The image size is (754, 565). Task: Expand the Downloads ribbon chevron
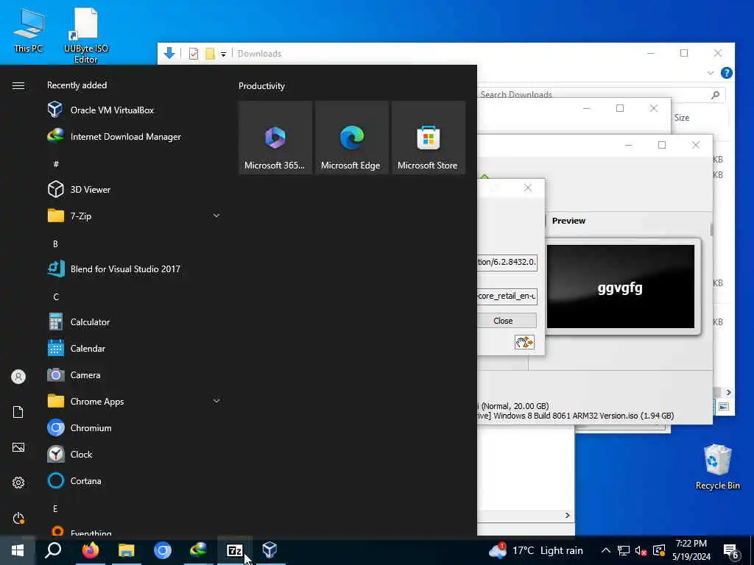click(x=711, y=73)
